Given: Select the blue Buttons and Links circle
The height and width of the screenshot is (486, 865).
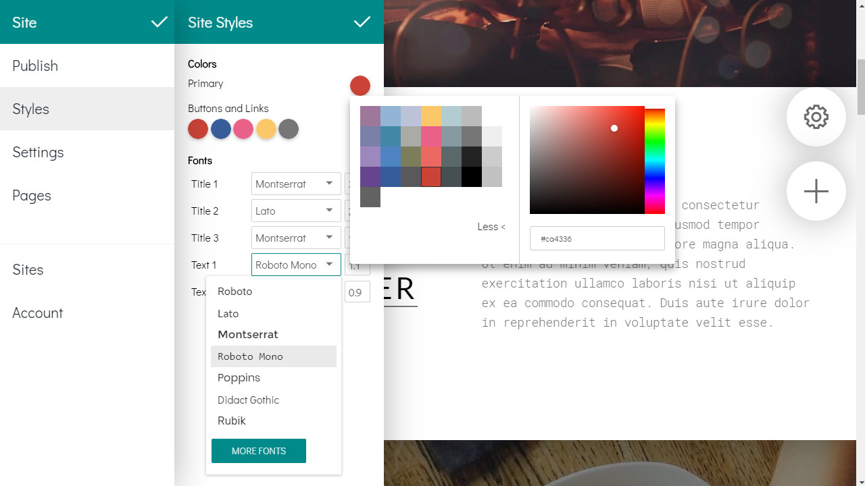Looking at the screenshot, I should pyautogui.click(x=221, y=129).
